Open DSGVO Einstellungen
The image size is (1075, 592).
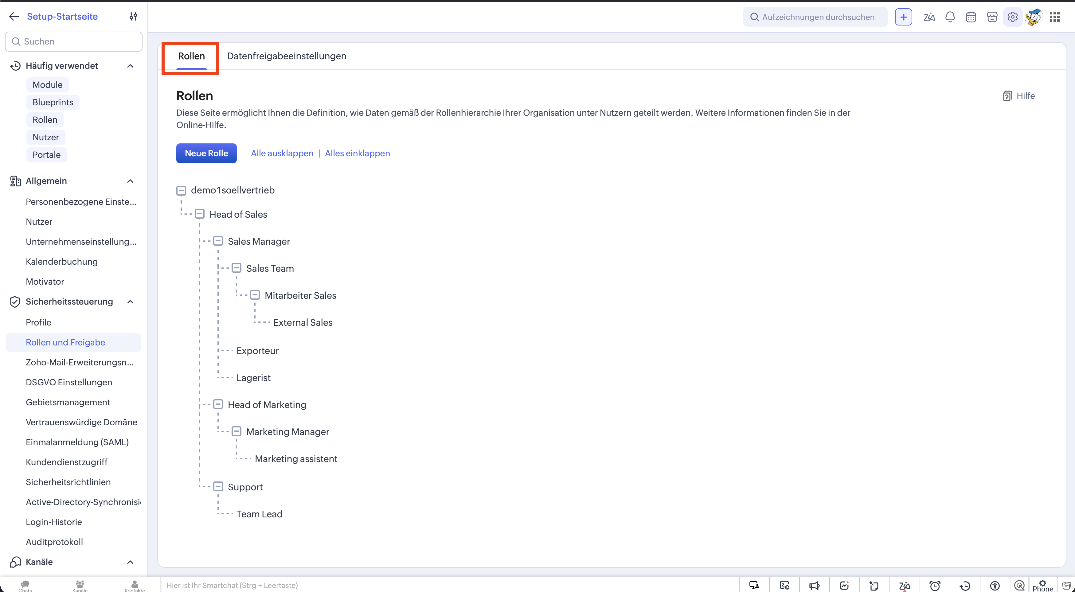[x=69, y=383]
